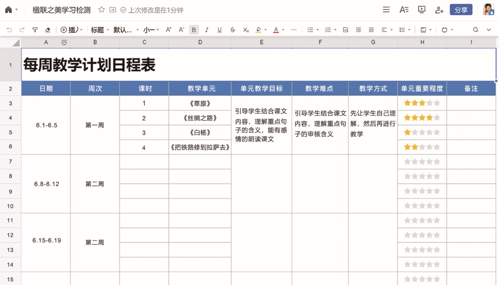Click the format painter icon

(35, 30)
